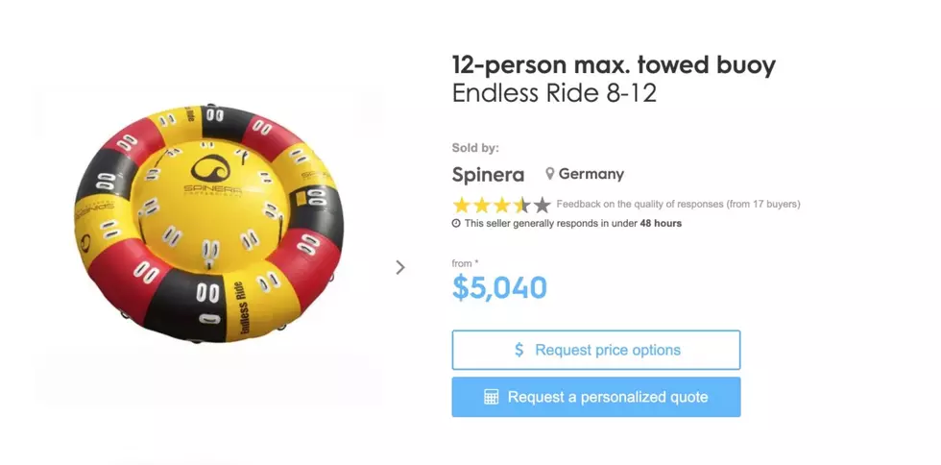Click the location pin icon beside Germany
941x465 pixels.
549,174
